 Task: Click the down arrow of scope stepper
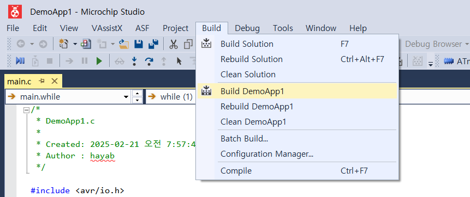coord(137,100)
